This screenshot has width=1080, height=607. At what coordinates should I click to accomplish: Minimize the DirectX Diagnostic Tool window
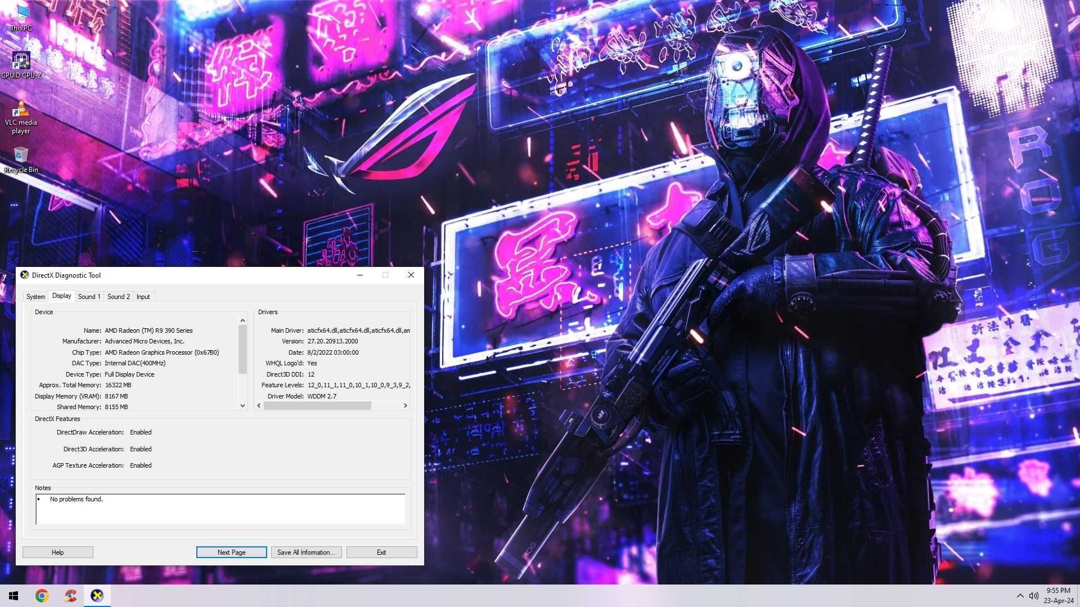coord(360,275)
